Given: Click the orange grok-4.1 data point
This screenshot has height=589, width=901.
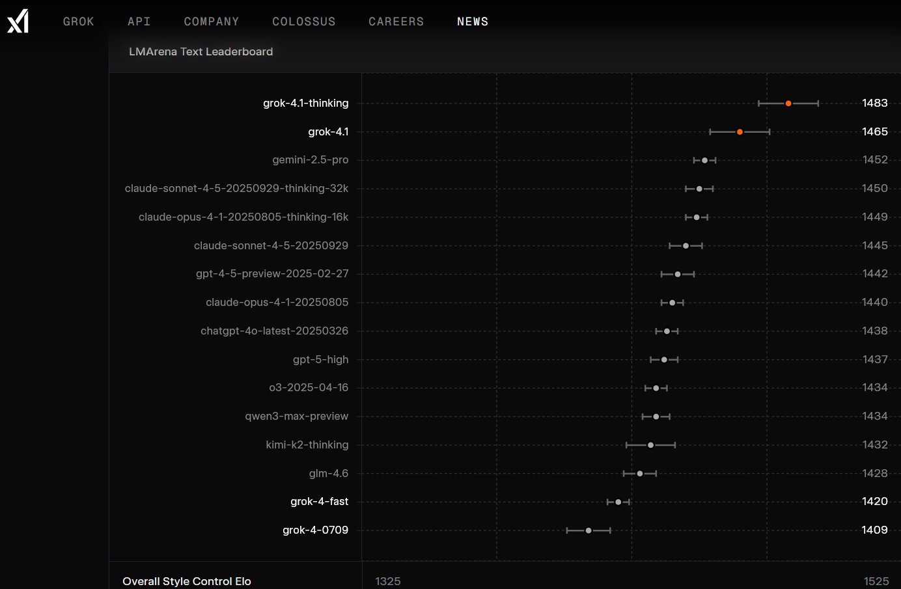Looking at the screenshot, I should (x=740, y=132).
